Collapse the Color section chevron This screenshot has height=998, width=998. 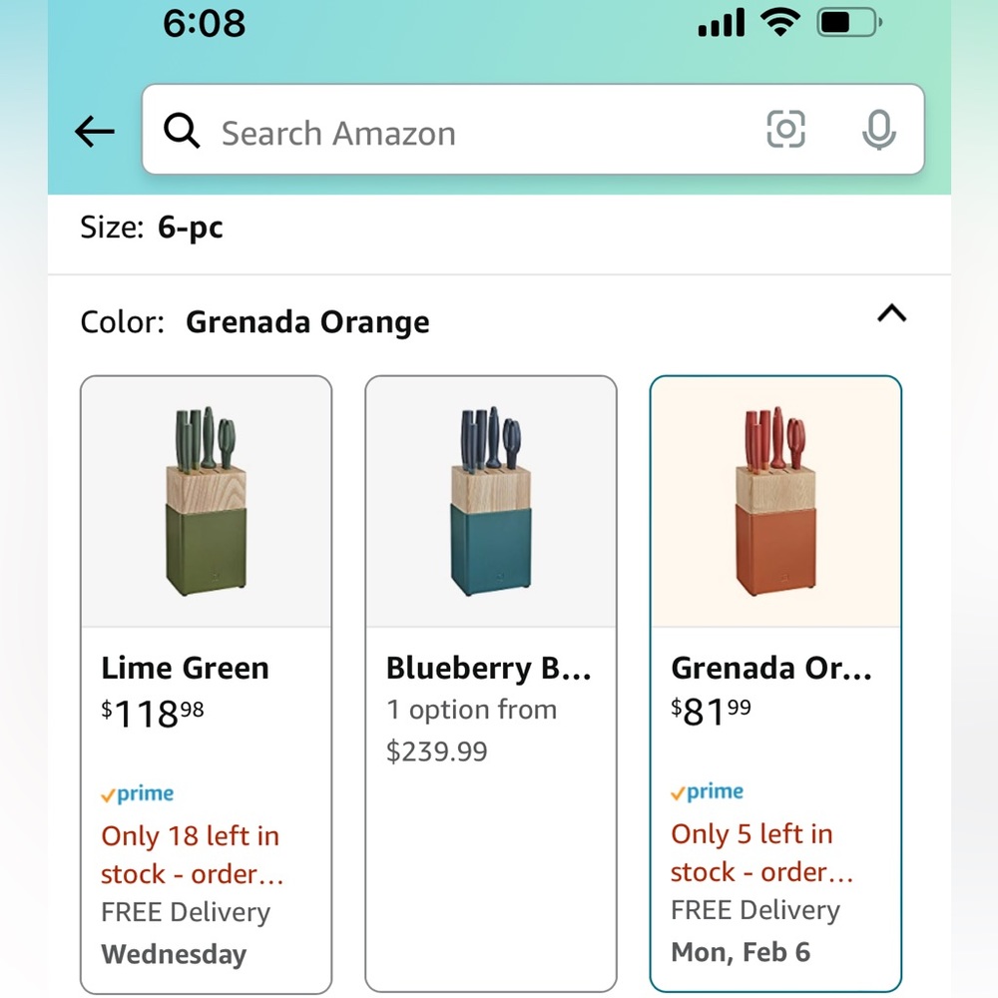(891, 313)
